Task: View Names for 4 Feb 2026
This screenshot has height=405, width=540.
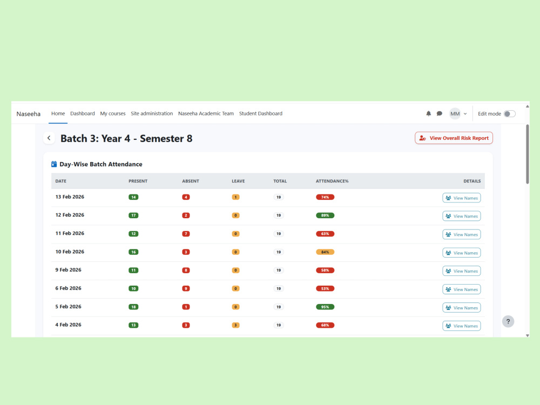Action: pos(462,326)
